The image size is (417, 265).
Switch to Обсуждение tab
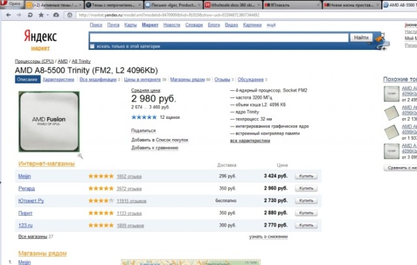click(x=250, y=79)
